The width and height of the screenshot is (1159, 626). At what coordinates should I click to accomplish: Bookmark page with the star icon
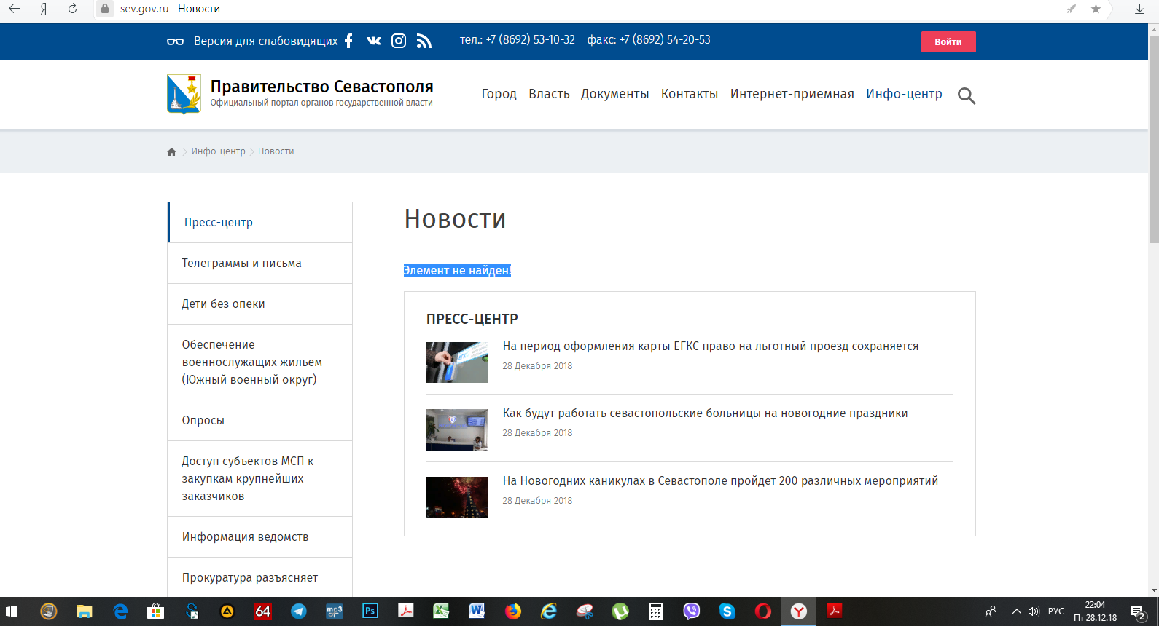[x=1096, y=9]
